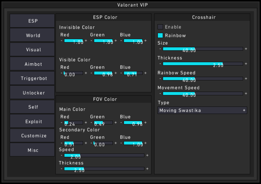Toggle the Rainbow checkbox off

coord(160,35)
